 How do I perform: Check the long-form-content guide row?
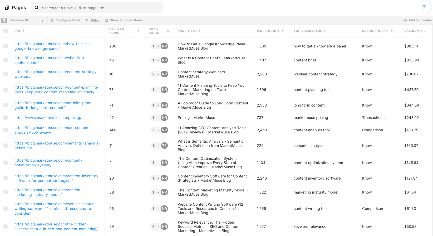tap(6, 105)
